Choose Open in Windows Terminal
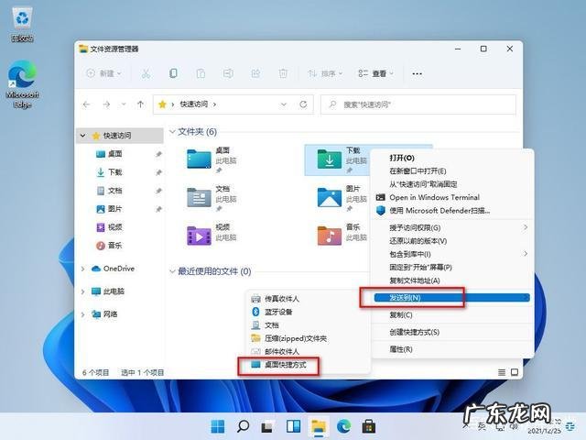Image resolution: width=586 pixels, height=440 pixels. [x=451, y=197]
